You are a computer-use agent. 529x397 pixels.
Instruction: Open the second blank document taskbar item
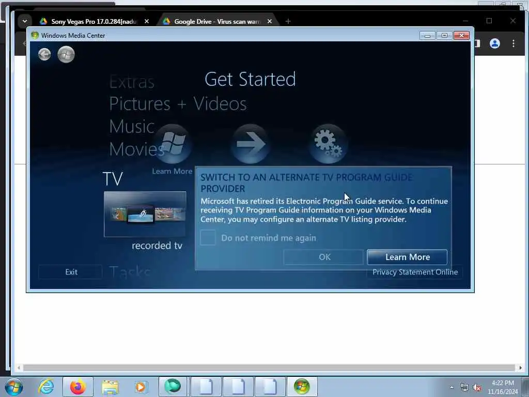click(238, 387)
